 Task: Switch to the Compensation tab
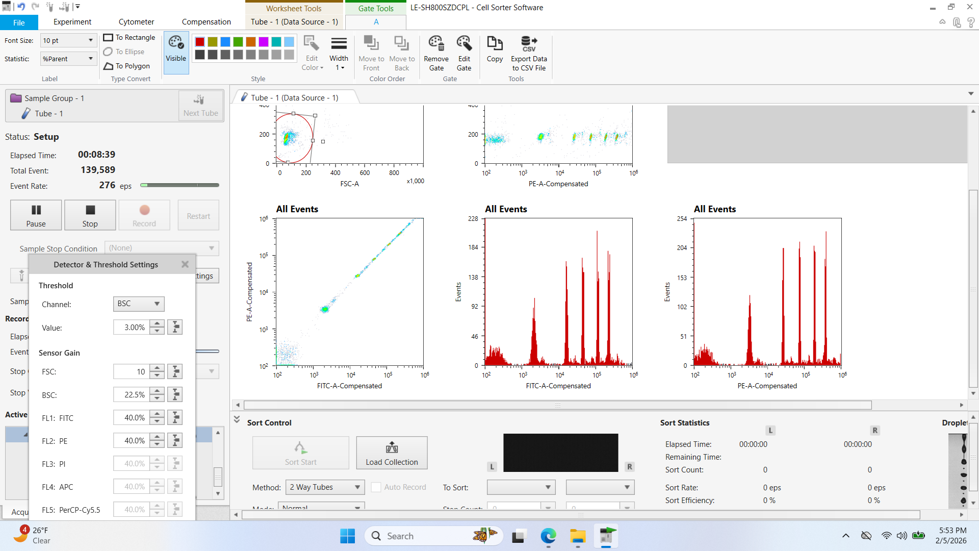[206, 22]
